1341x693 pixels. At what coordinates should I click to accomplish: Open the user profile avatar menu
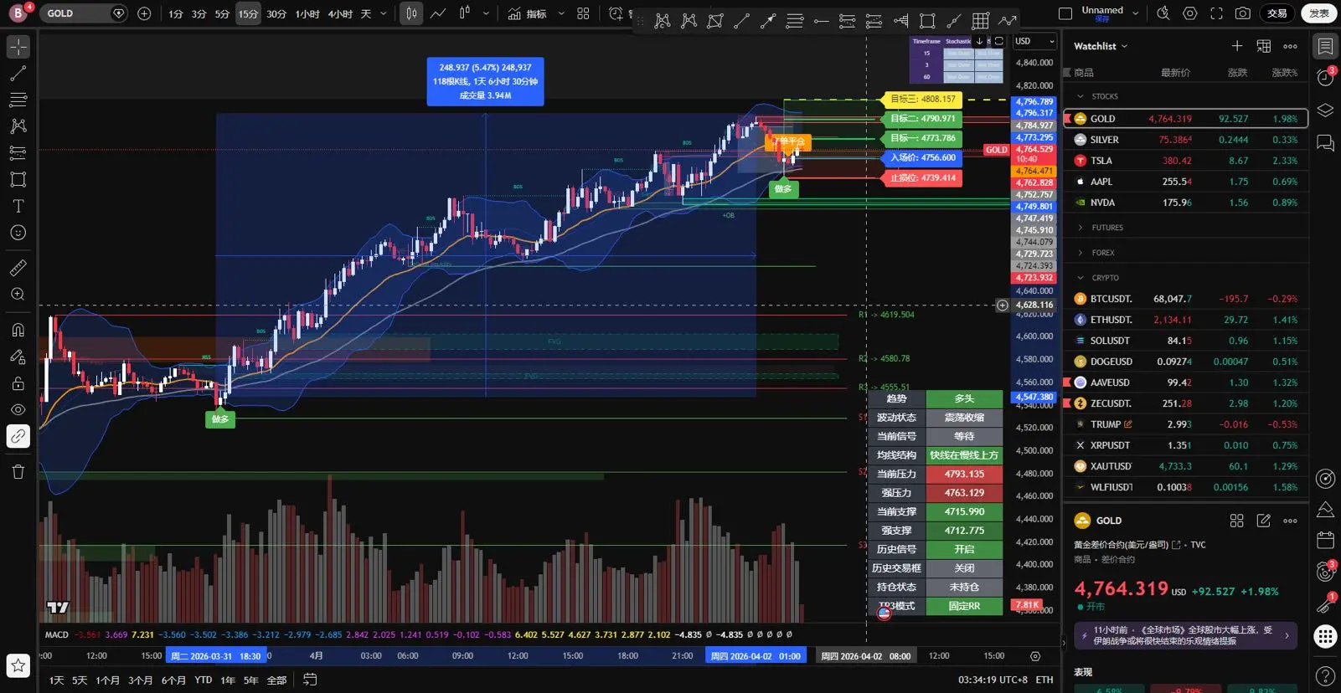pyautogui.click(x=18, y=13)
